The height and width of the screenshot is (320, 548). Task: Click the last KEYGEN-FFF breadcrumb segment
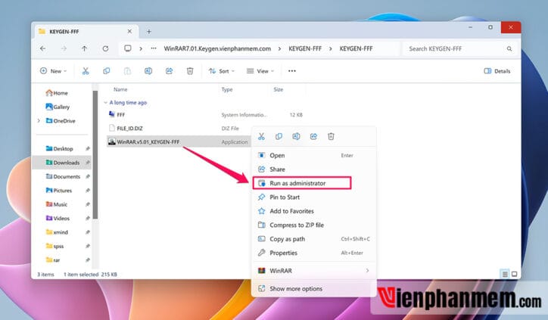pyautogui.click(x=356, y=48)
